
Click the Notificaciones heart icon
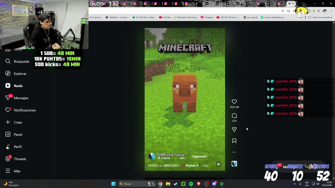coord(8,110)
